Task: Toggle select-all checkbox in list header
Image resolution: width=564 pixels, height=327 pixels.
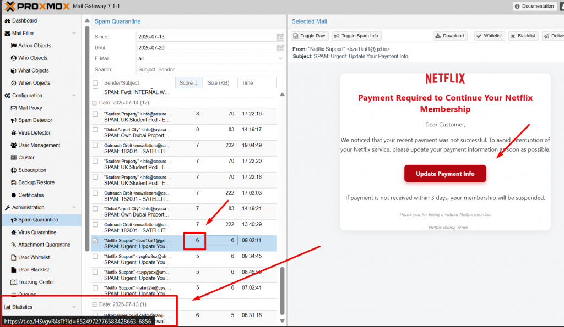Action: 95,83
